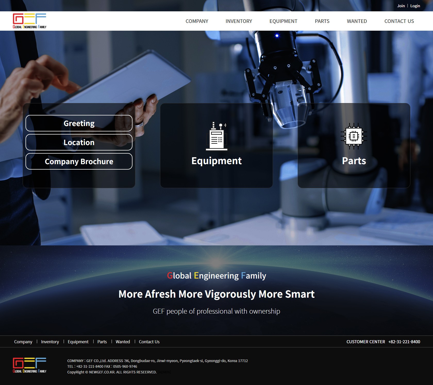Follow the footer Inventory link

[50, 342]
